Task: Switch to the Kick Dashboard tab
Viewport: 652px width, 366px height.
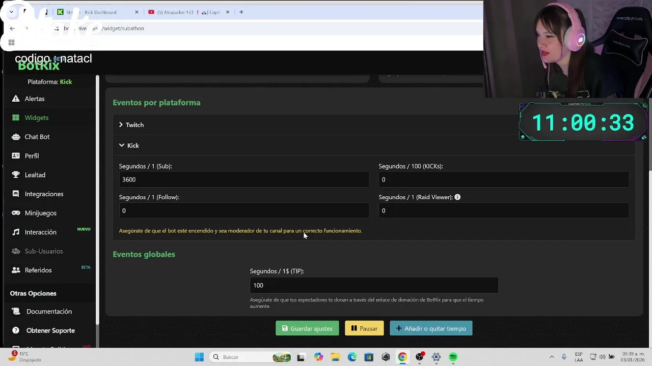Action: (x=98, y=12)
